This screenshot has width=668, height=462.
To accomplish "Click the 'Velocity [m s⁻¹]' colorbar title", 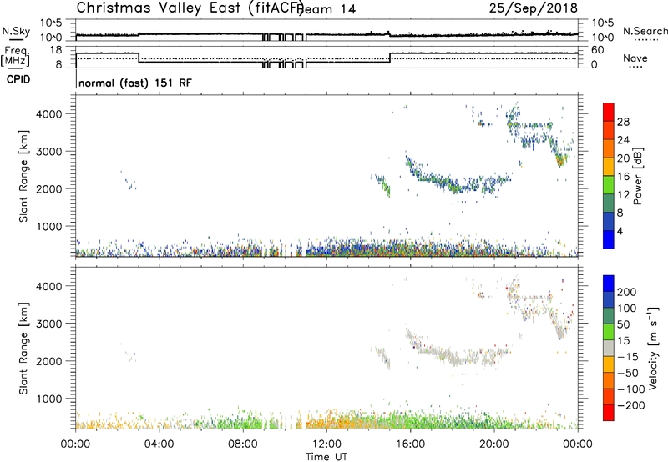I will (x=653, y=348).
